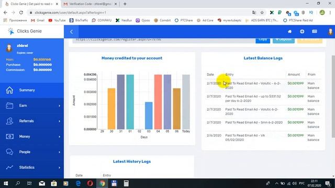Screen dimensions: 335x188
Task: Open YouTube bookmark
Action: [x=57, y=20]
